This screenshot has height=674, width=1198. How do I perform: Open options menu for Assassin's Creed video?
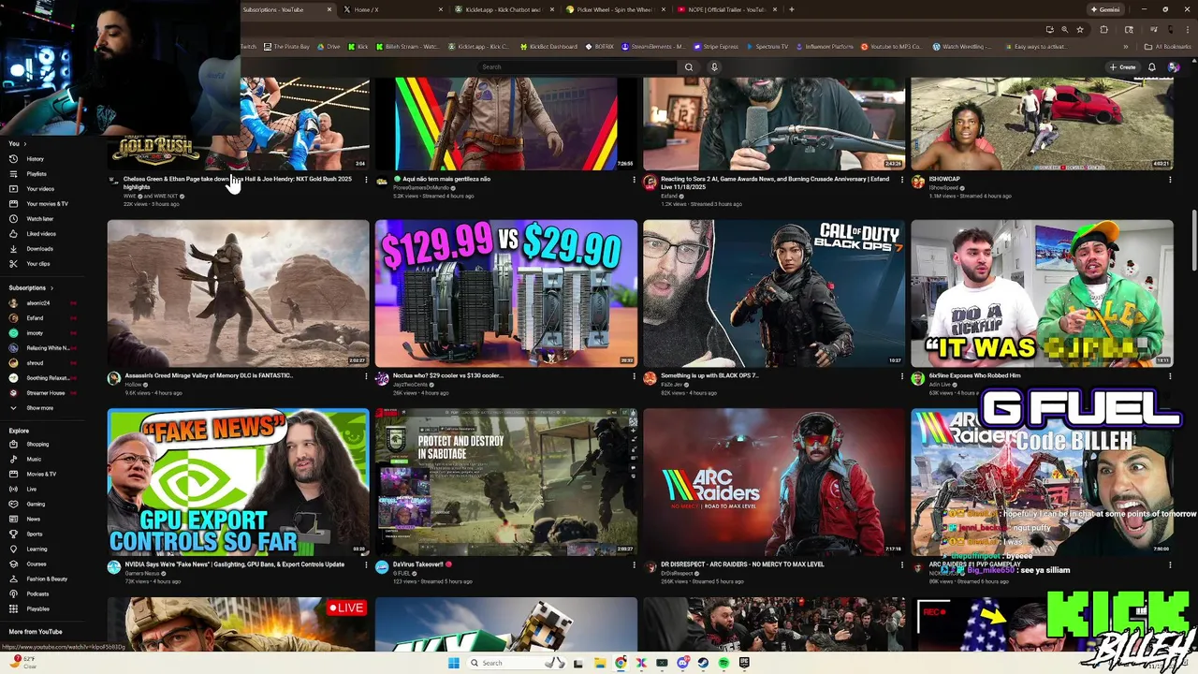(x=366, y=376)
